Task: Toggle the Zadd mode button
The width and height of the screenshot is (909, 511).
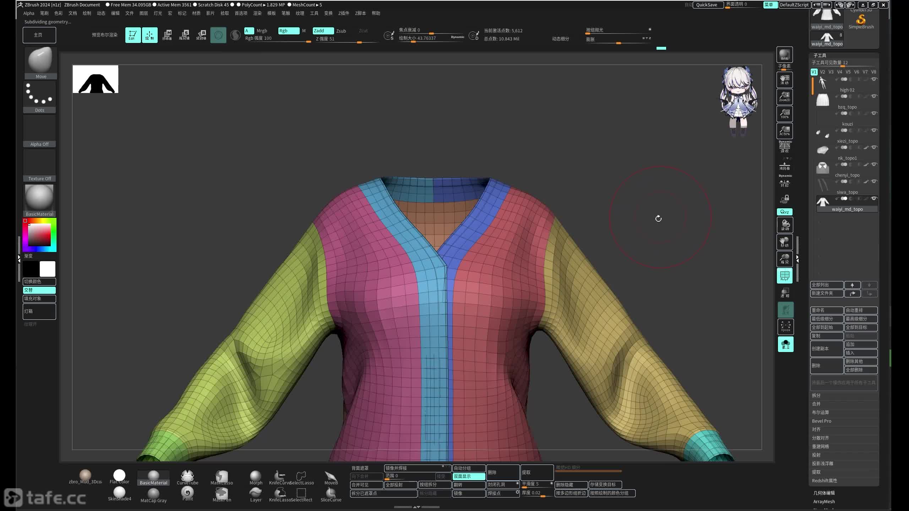Action: point(323,31)
